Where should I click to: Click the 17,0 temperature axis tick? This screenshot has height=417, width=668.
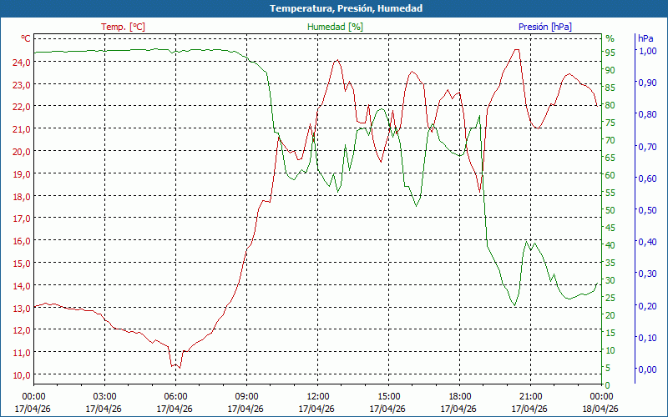(21, 219)
